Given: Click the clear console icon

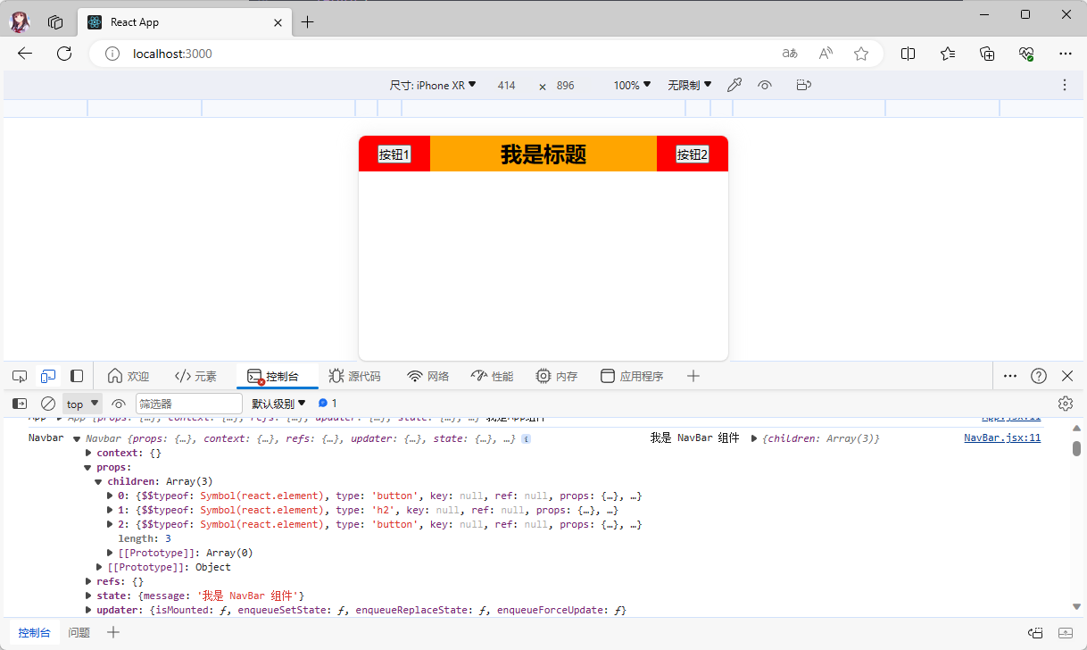Looking at the screenshot, I should pos(48,404).
